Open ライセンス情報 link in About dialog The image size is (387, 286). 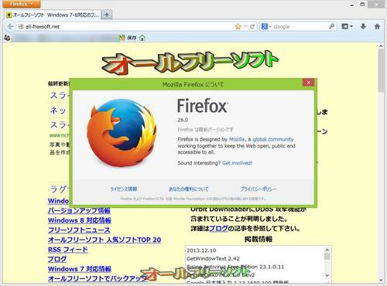pos(124,189)
